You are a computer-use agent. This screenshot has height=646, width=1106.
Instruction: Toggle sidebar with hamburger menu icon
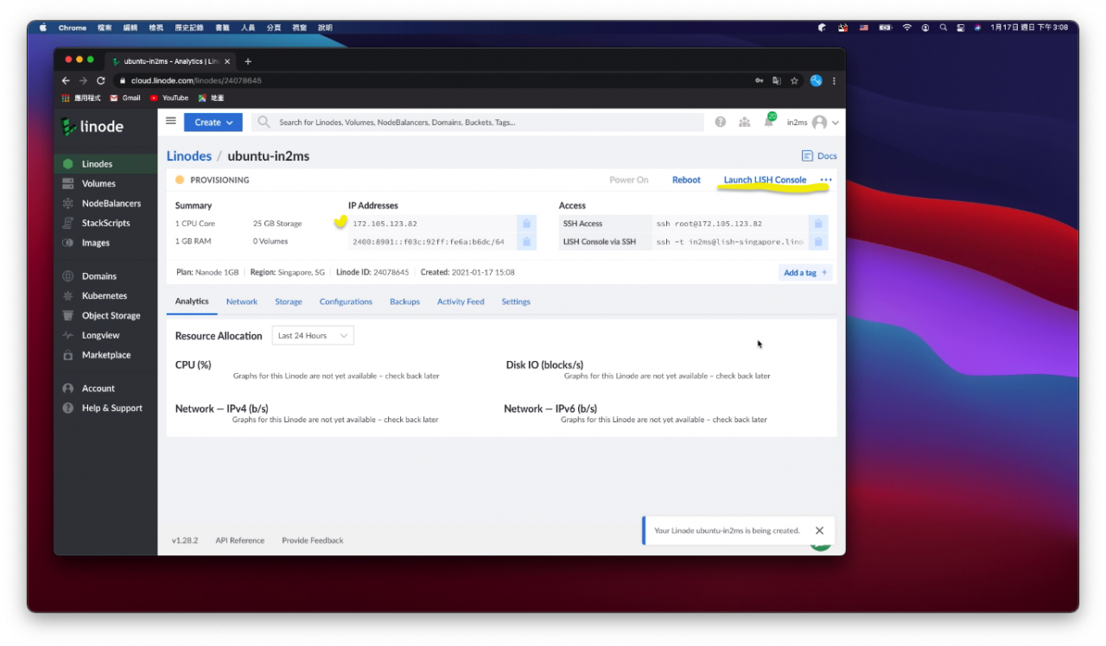pos(171,122)
